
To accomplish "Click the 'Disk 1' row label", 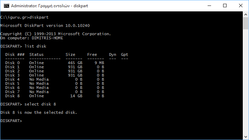I will 12,67.
